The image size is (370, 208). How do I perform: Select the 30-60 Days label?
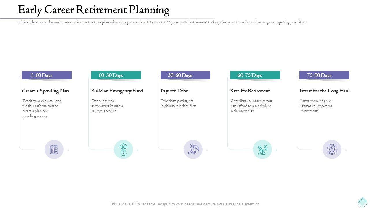tap(180, 75)
